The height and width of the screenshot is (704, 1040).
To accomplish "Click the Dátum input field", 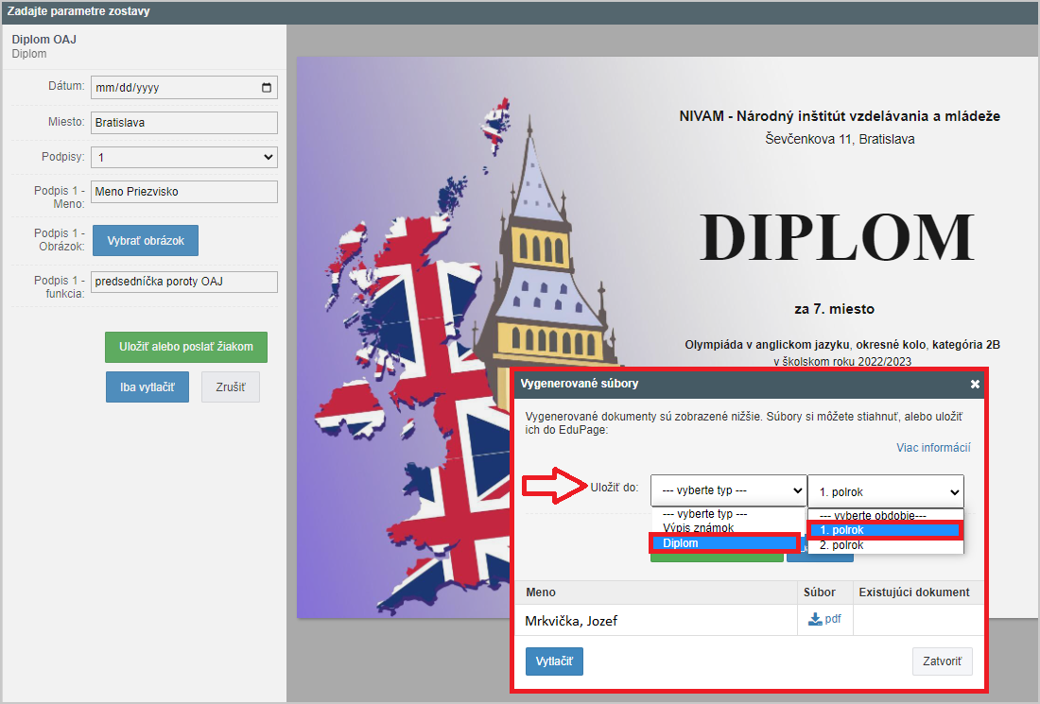I will [184, 88].
